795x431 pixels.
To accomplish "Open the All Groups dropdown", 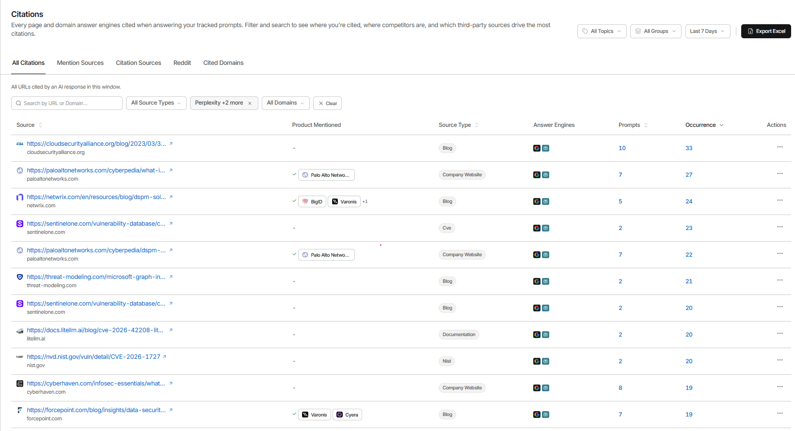I will (656, 31).
